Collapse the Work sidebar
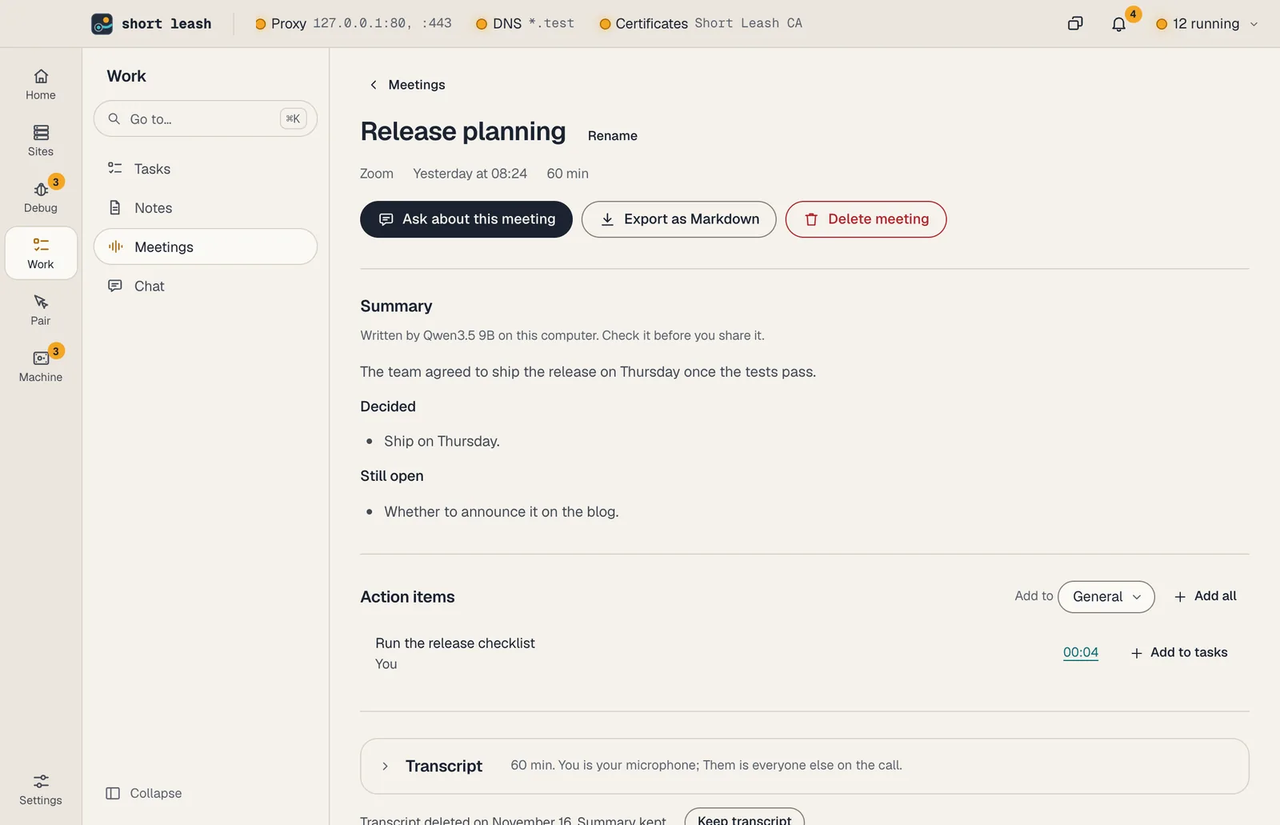The image size is (1280, 825). (144, 793)
